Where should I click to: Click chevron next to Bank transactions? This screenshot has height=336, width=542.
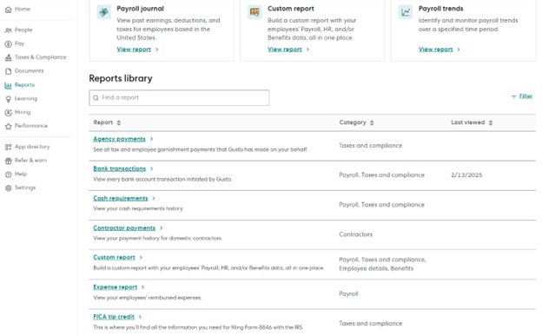click(x=151, y=168)
